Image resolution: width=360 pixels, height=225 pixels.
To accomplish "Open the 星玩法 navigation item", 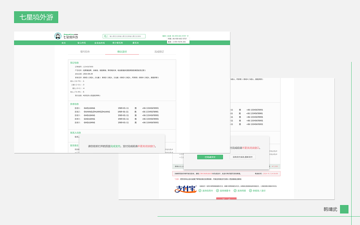I will point(136,43).
